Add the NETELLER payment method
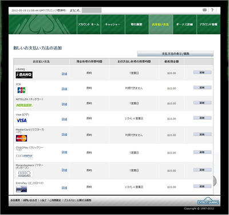Image resolution: width=229 pixels, height=215 pixels. 202,103
